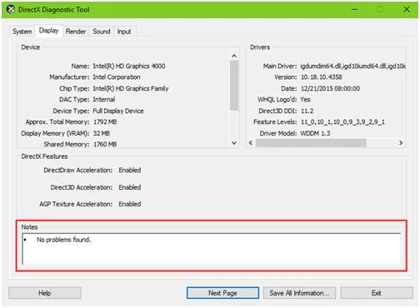Image resolution: width=420 pixels, height=308 pixels.
Task: Select device name 'Intel(R) HD Graphics 4000'
Action: point(129,66)
